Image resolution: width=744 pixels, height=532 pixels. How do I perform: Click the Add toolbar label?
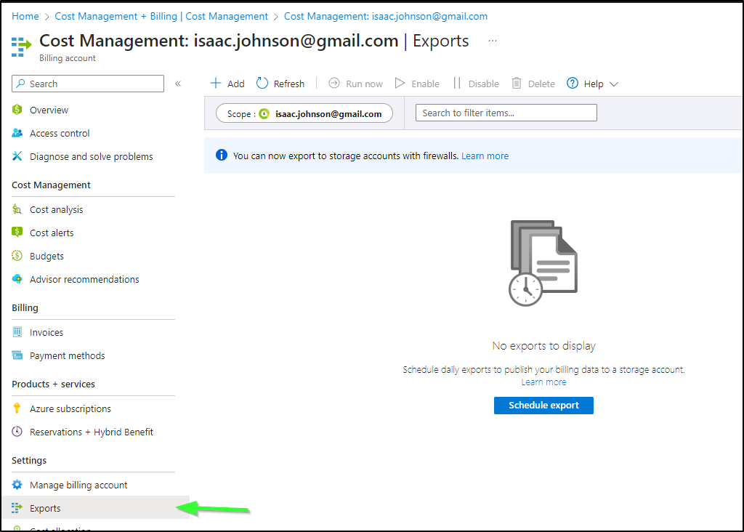236,84
